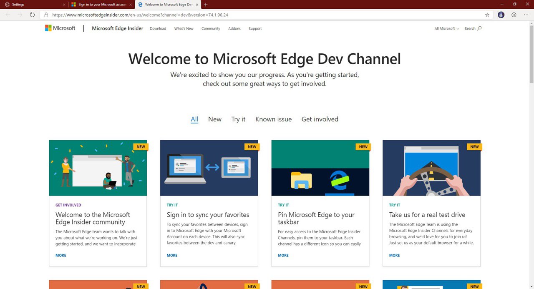Click NEW badge on the test drive card
534x289 pixels.
pyautogui.click(x=475, y=147)
